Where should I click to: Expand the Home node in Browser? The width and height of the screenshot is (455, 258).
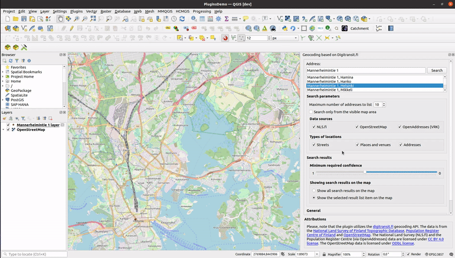click(x=3, y=81)
